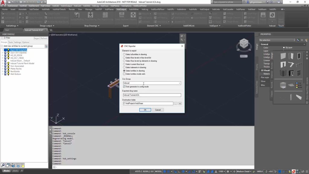Select the Window tool in tool palette

299,56
